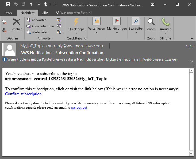Click the Redo arrow icon
The width and height of the screenshot is (196, 159).
click(23, 4)
